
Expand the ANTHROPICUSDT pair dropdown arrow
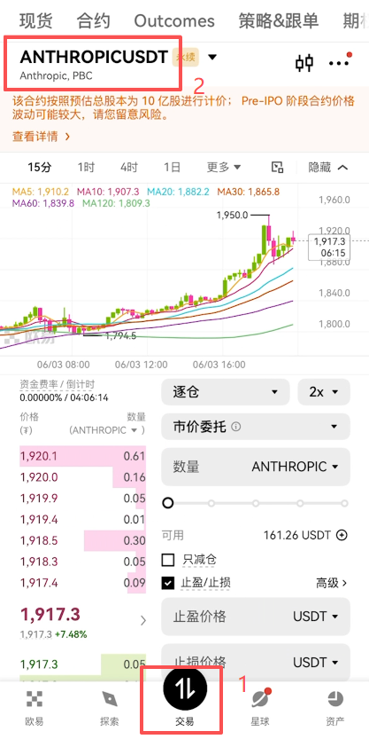pyautogui.click(x=212, y=57)
